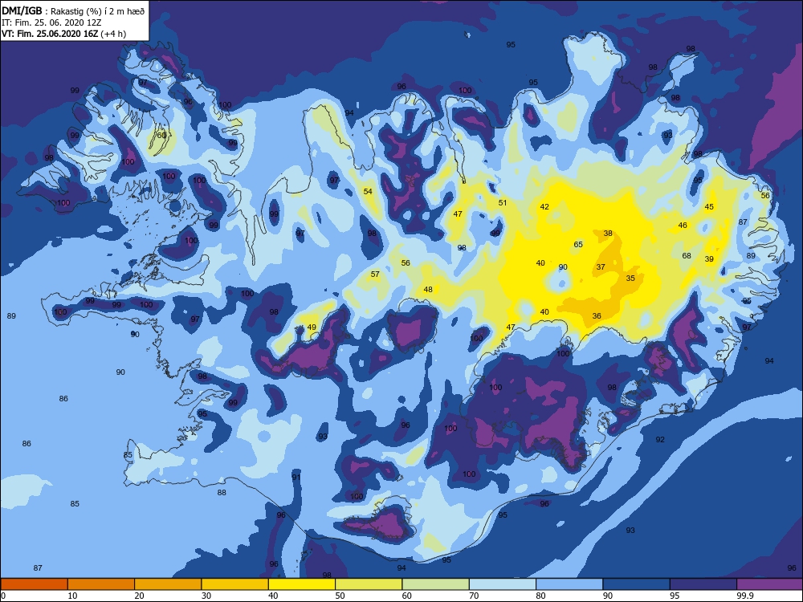Click the medium blue 80–90 legend swatch
Viewport: 803px width, 602px height.
point(569,584)
